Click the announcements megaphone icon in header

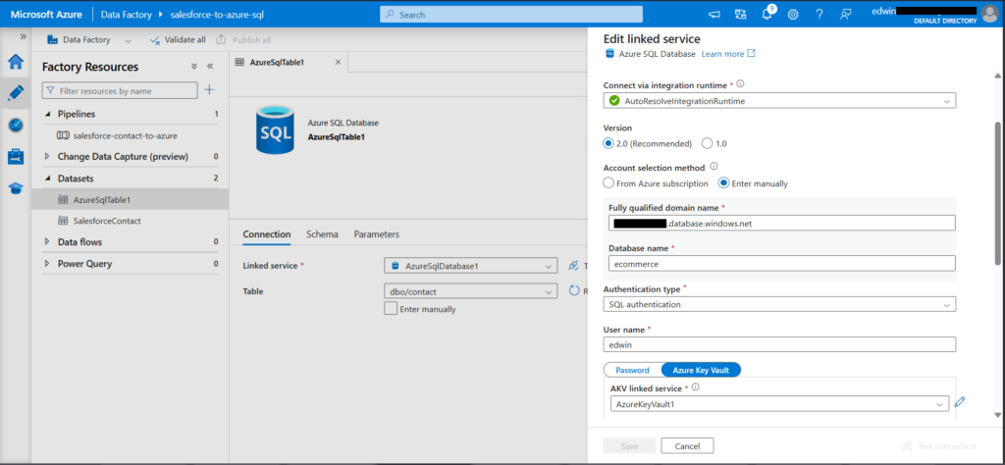point(714,14)
